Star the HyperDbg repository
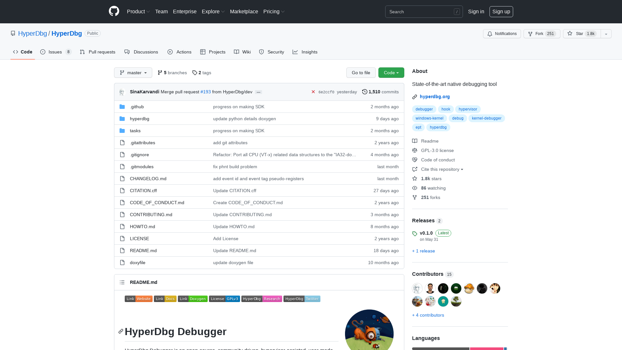The image size is (622, 350). (x=582, y=34)
